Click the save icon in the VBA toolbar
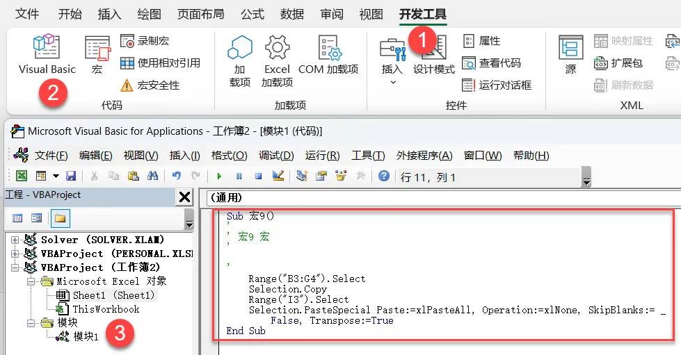The image size is (681, 355). pyautogui.click(x=70, y=176)
